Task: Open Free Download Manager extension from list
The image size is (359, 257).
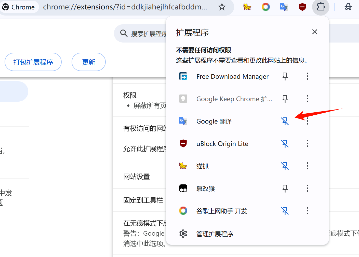Action: click(232, 76)
